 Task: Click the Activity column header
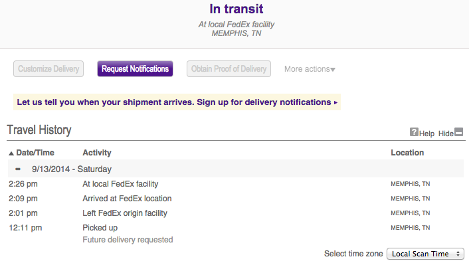(97, 153)
